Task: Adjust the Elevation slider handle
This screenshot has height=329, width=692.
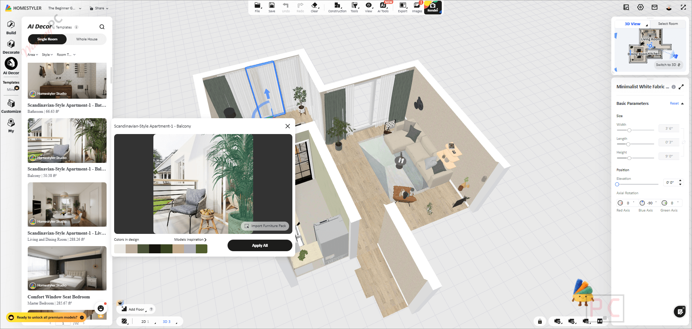Action: [617, 184]
